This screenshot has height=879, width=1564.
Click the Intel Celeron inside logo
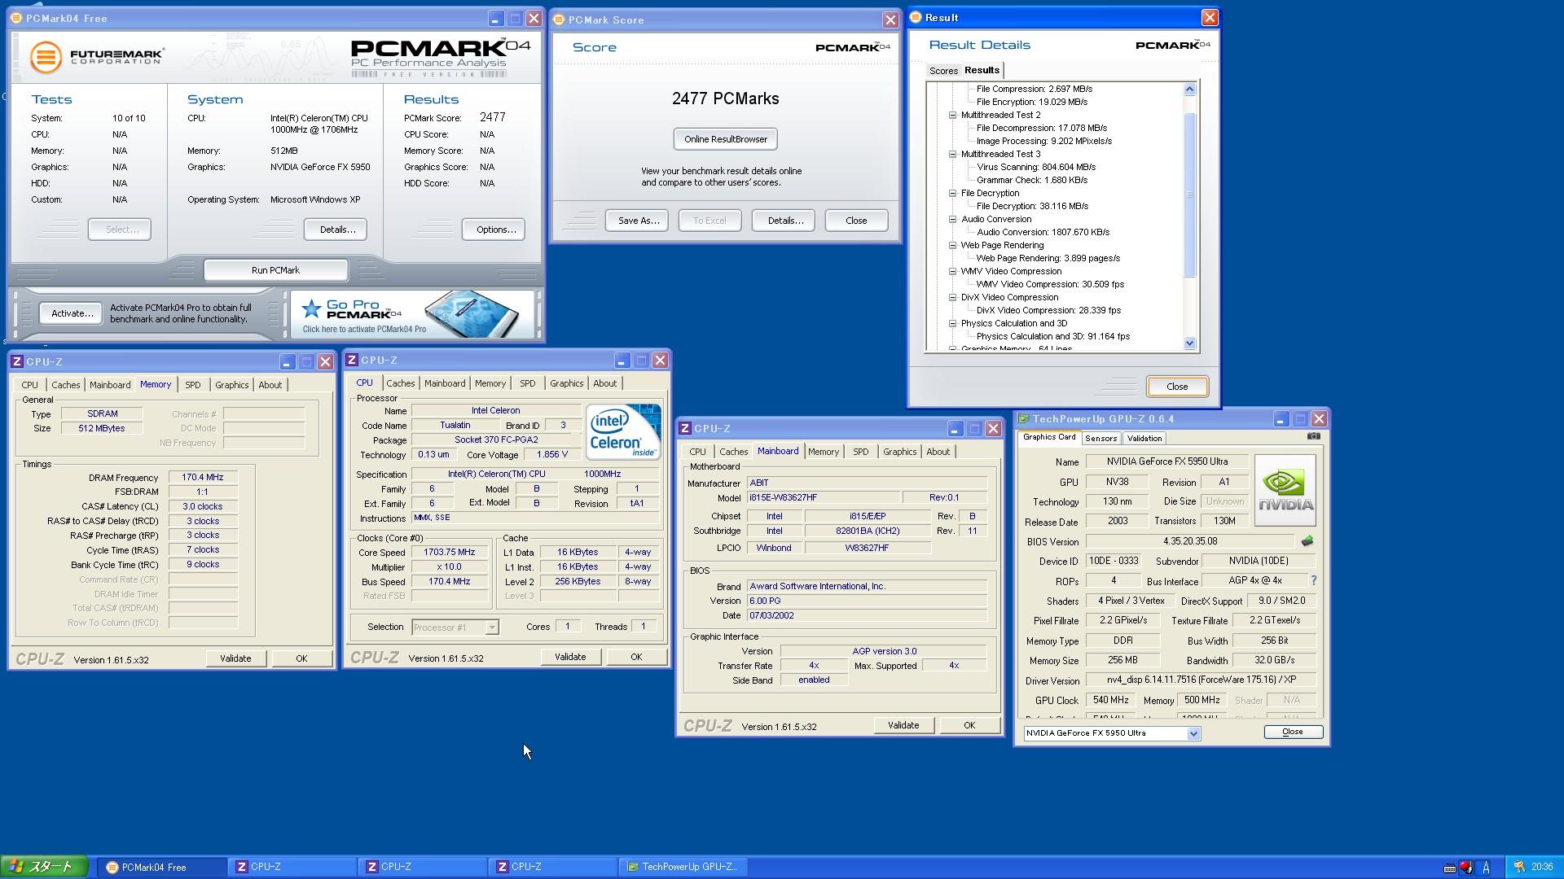pyautogui.click(x=623, y=431)
